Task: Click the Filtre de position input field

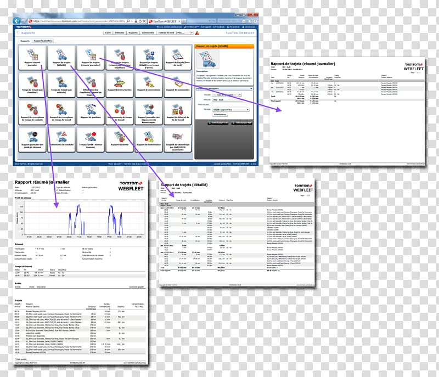Action: (x=229, y=105)
